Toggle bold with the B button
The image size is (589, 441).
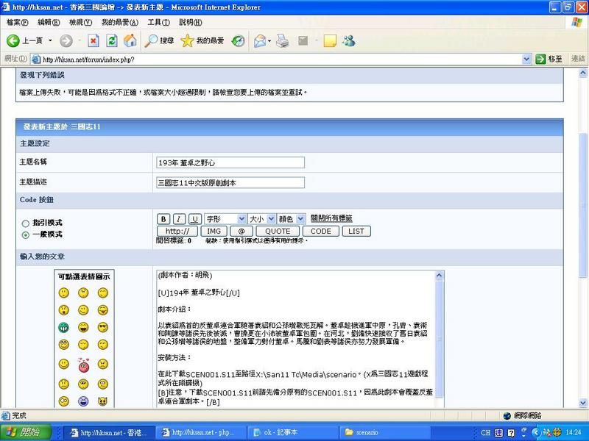(163, 219)
